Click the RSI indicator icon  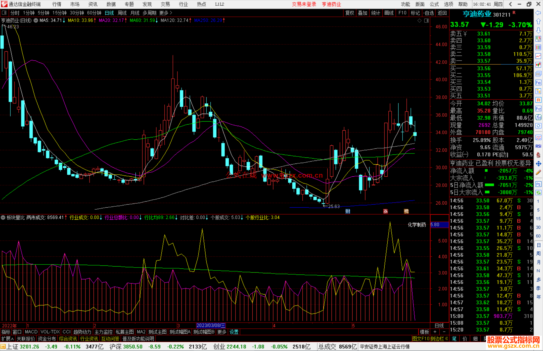coord(538,146)
